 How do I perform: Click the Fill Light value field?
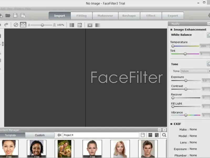pyautogui.click(x=206, y=107)
